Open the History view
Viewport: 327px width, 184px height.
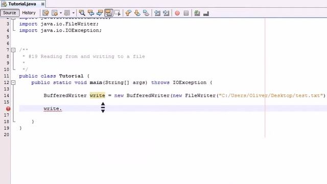pos(29,13)
